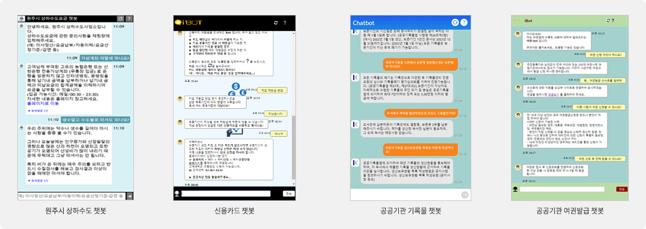This screenshot has height=229, width=646.
Task: Click red 전송 button in passport chatbot
Action: (x=622, y=189)
